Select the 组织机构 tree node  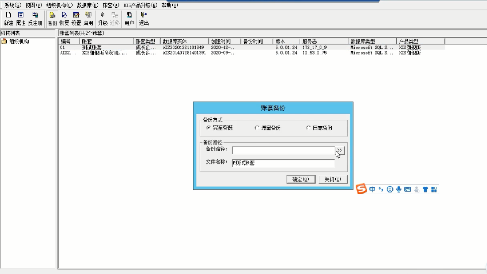pyautogui.click(x=19, y=41)
